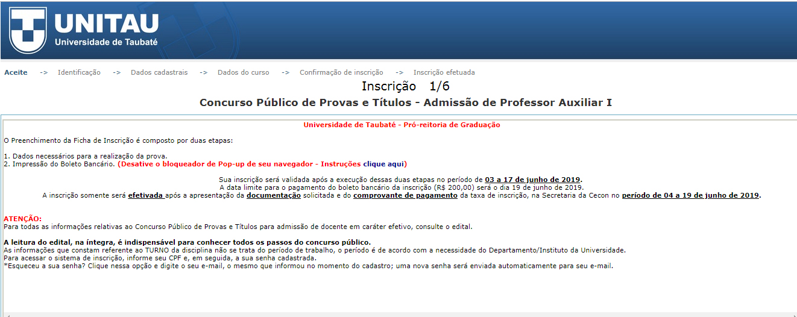Viewport: 797px width, 317px height.
Task: Select the Aceite step in breadcrumb
Action: (16, 72)
